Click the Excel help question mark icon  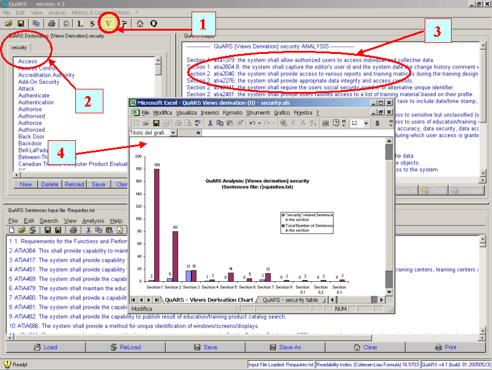pyautogui.click(x=336, y=123)
